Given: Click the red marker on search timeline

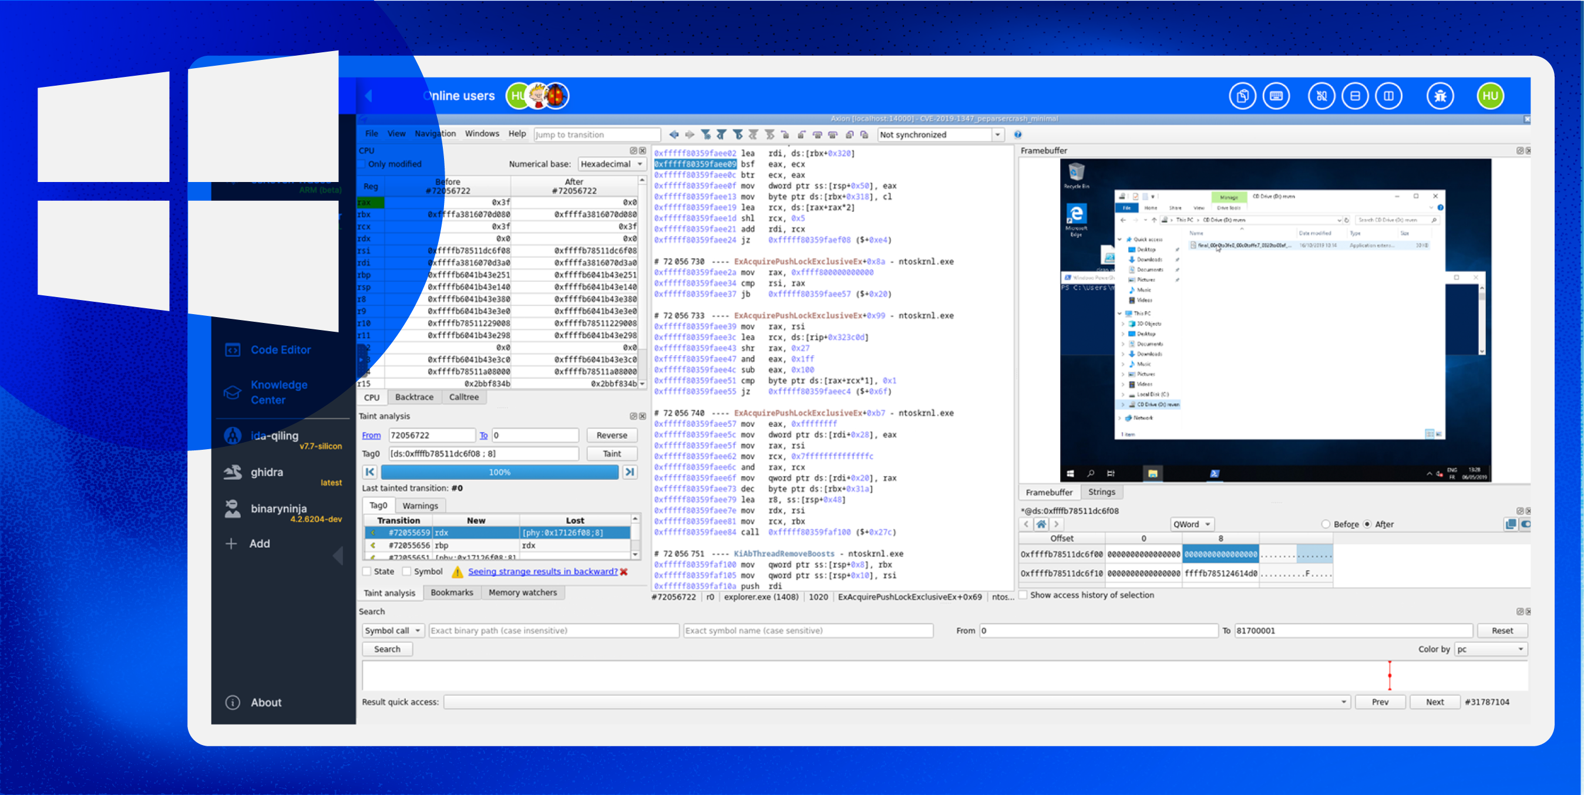Looking at the screenshot, I should (1389, 676).
